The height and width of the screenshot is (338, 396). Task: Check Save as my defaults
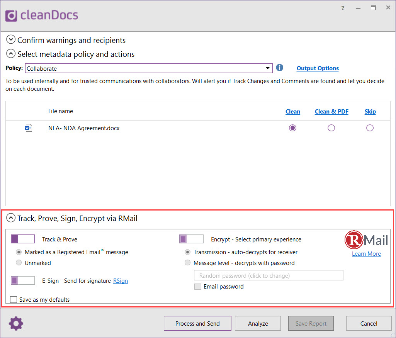point(14,299)
